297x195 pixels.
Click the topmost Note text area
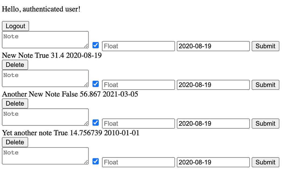coord(45,39)
